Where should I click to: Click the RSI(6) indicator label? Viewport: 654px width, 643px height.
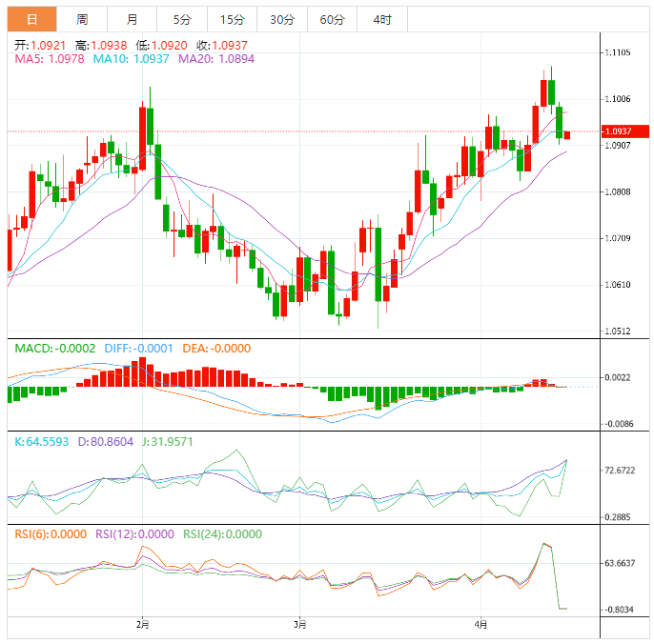coord(51,534)
